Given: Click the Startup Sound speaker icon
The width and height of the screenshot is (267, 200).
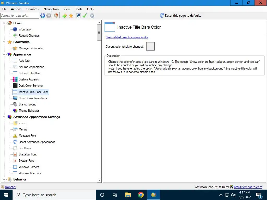Looking at the screenshot, I should click(15, 104).
